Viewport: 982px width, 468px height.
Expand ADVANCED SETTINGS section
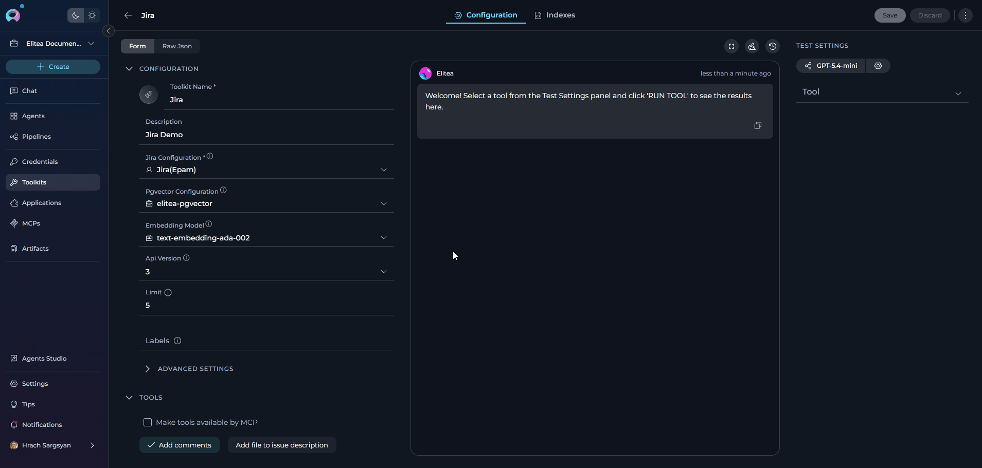189,369
